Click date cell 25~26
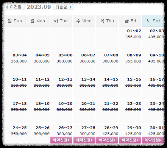This screenshot has width=167, height=148. click(39, 134)
